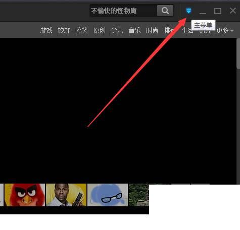Go to the 原创 category
The image size is (240, 230).
coord(99,30)
